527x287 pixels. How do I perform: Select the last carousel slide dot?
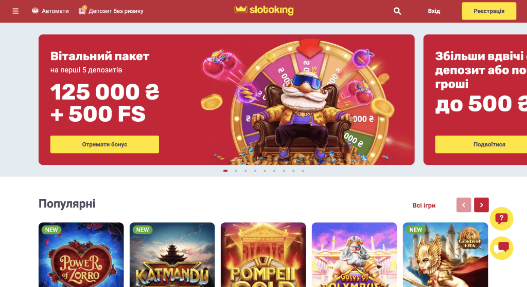pos(303,171)
